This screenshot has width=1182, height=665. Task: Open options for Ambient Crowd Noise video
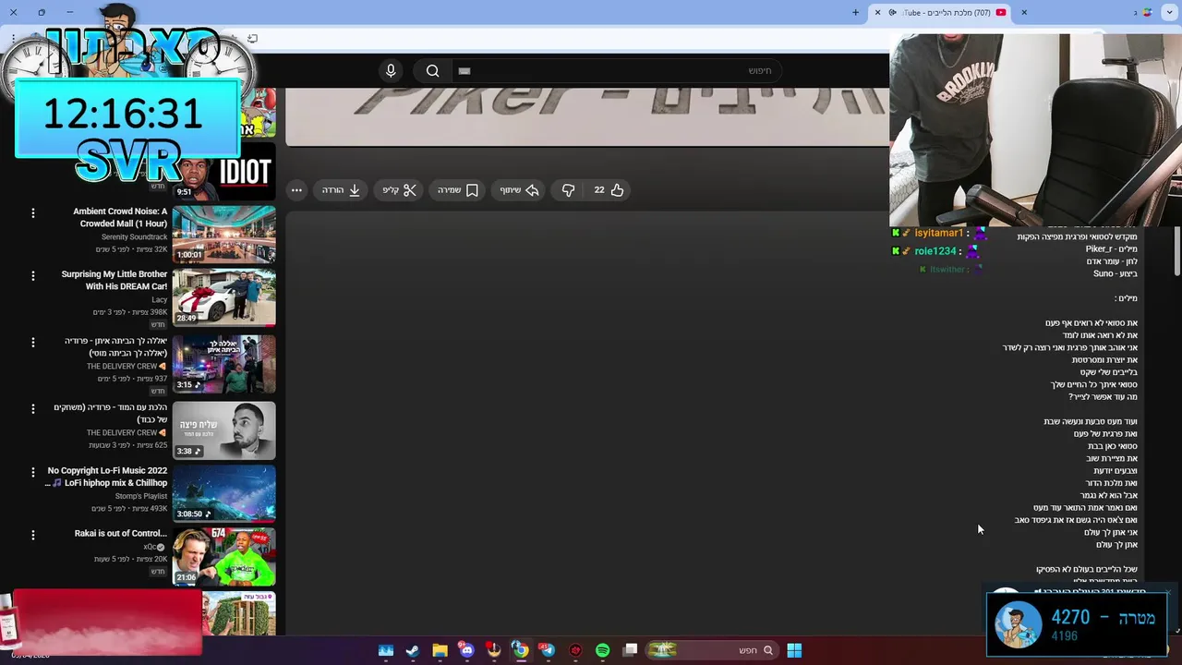pyautogui.click(x=33, y=212)
